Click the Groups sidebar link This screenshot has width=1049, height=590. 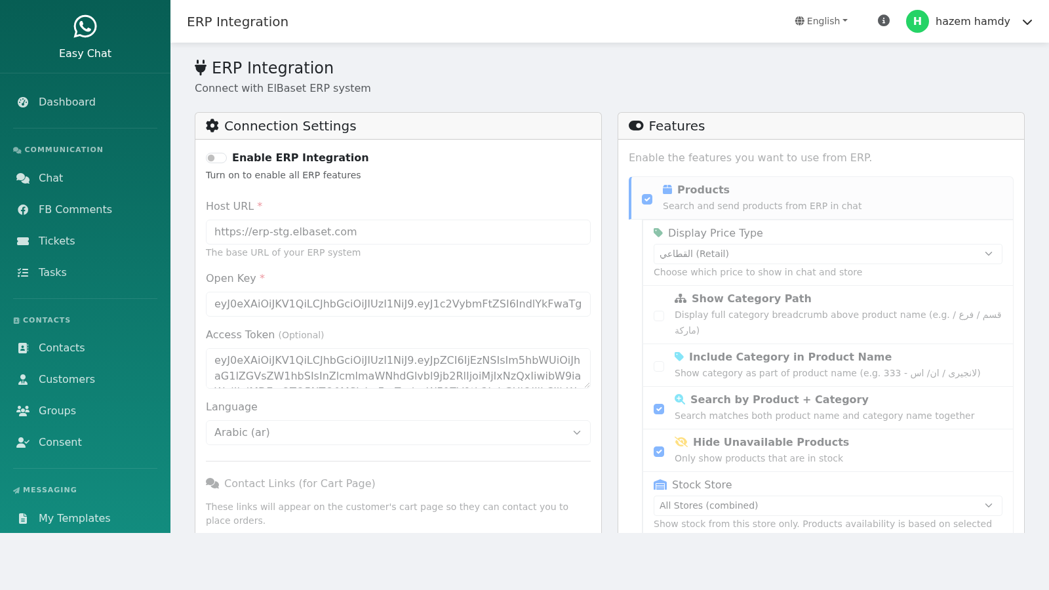(x=57, y=410)
